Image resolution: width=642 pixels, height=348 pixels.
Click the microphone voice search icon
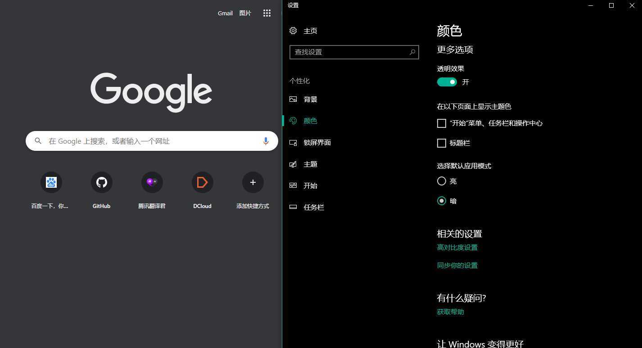coord(266,141)
